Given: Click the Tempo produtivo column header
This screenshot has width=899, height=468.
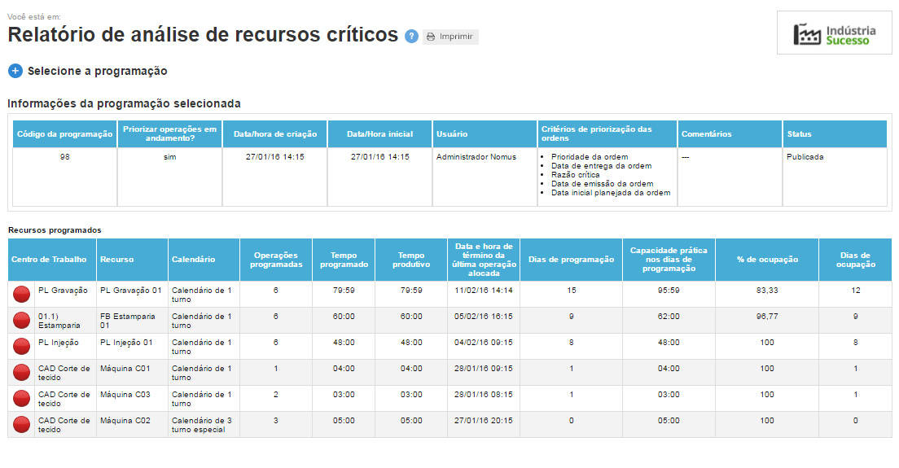Looking at the screenshot, I should [411, 260].
